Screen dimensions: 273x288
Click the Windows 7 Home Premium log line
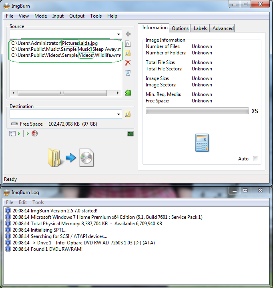click(108, 217)
